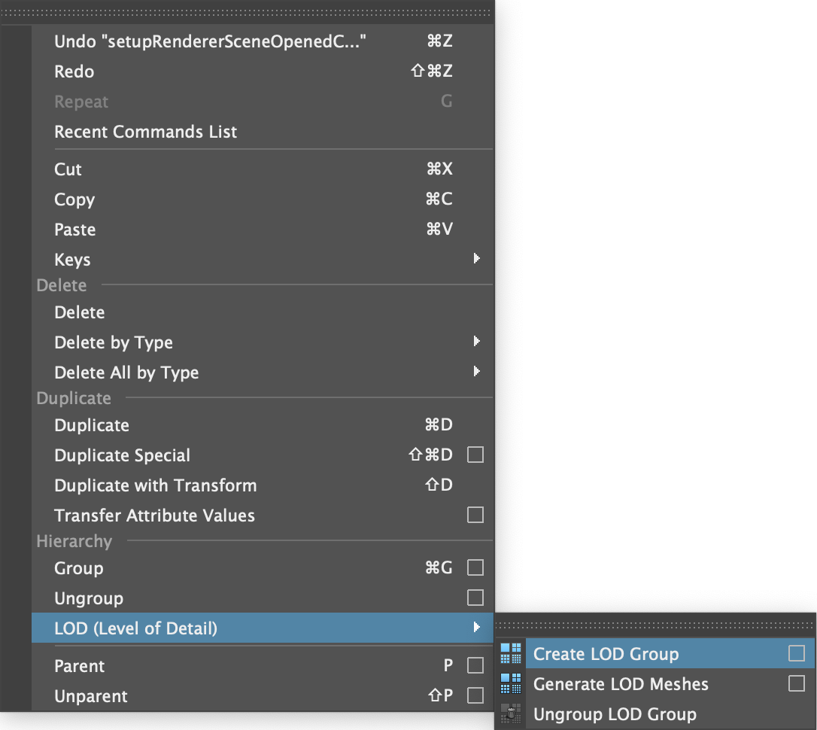The image size is (817, 730).
Task: Expand Delete All by Type submenu
Action: tap(476, 372)
